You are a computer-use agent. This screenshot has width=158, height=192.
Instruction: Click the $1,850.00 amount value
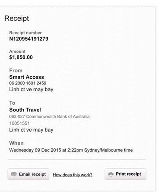click(x=21, y=57)
